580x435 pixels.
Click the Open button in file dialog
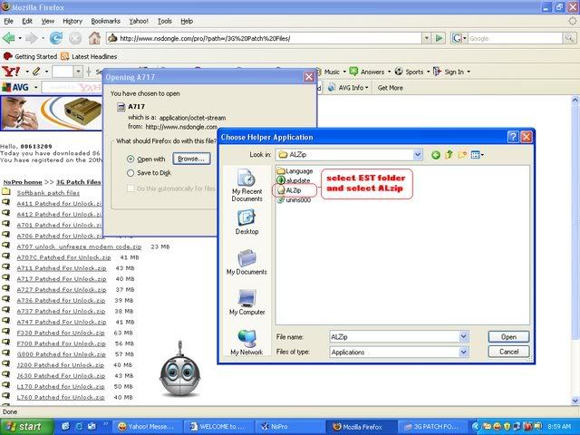[508, 336]
